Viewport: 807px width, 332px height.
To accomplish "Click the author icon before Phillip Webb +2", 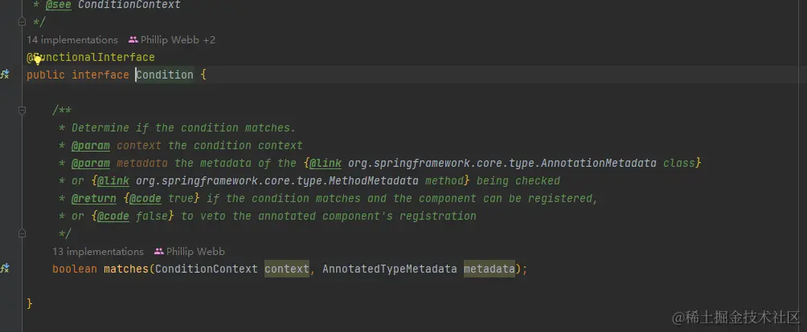I will [133, 39].
